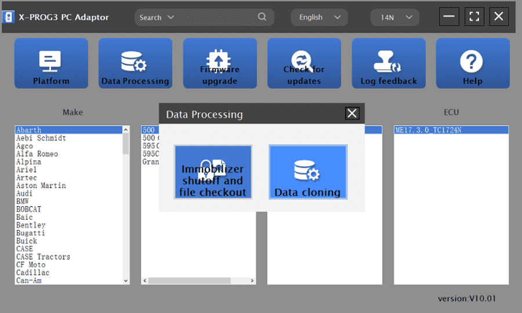Click Make list scroll down arrow
The width and height of the screenshot is (522, 313).
tap(126, 280)
